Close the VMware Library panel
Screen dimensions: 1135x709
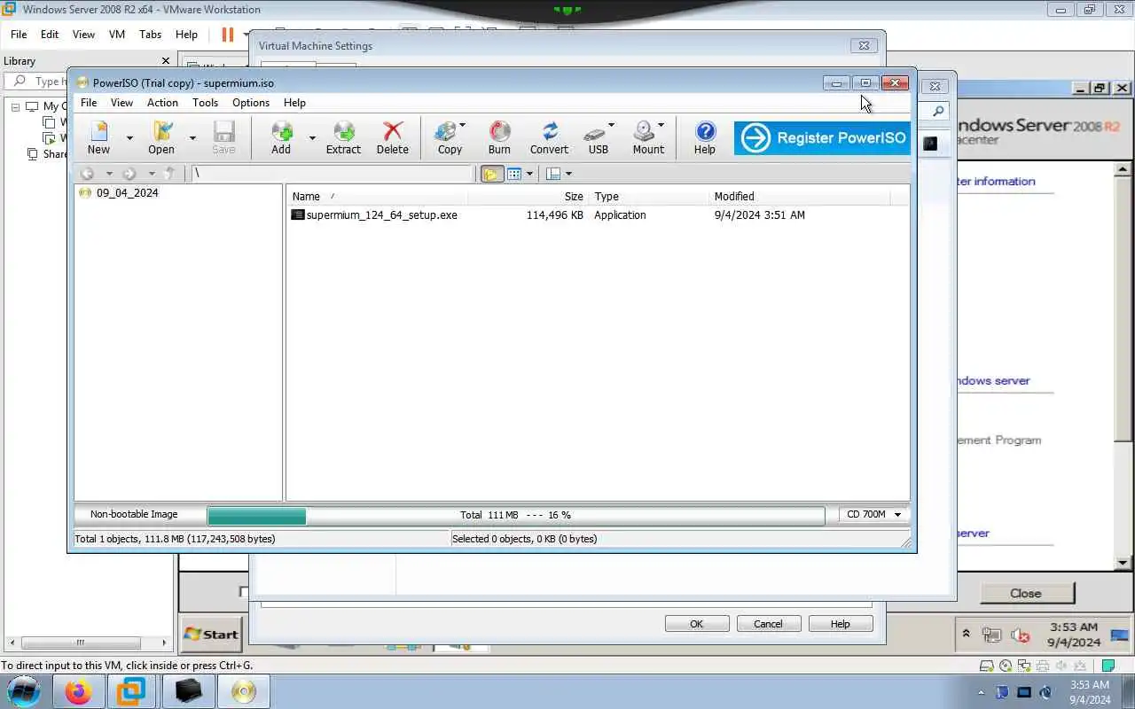166,61
